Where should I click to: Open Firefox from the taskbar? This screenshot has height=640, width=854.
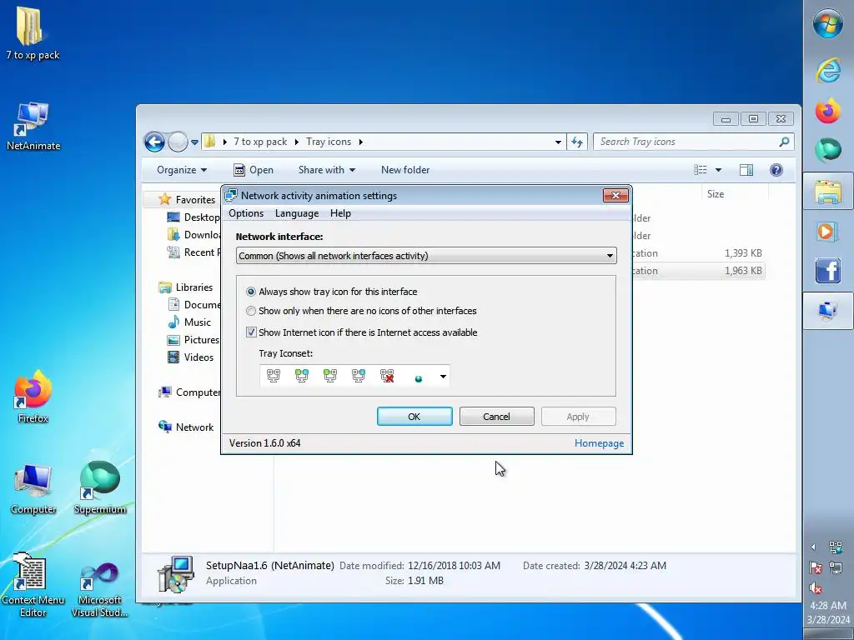(828, 111)
